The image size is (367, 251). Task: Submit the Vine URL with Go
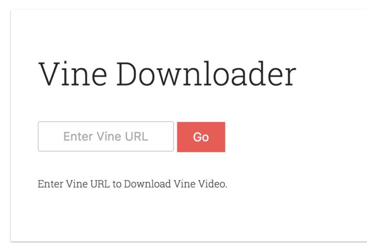(201, 137)
